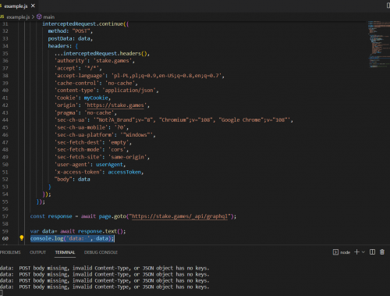Click line number 31 in the gutter

(x=5, y=23)
